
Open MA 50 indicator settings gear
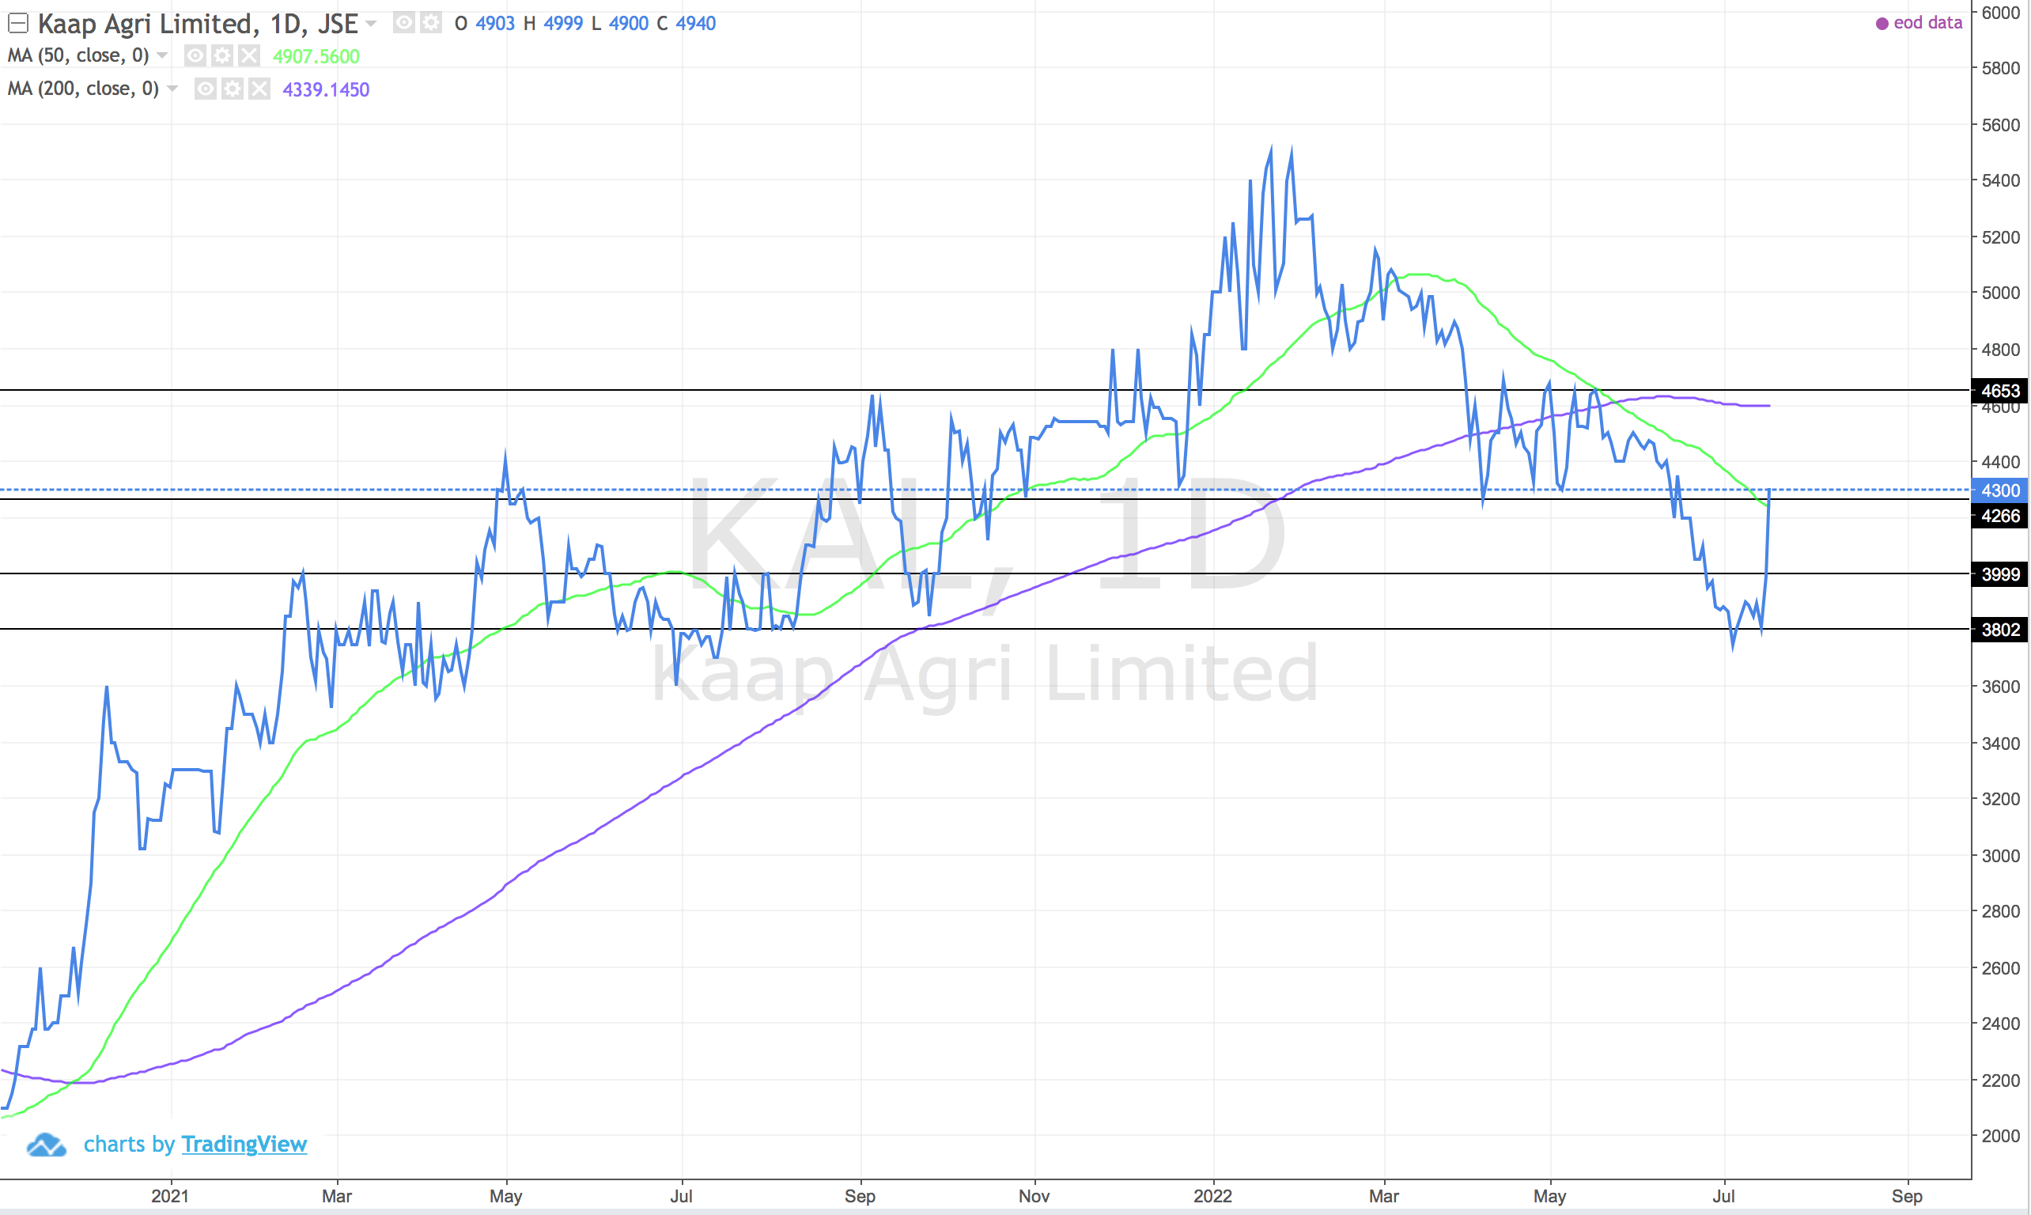(222, 55)
